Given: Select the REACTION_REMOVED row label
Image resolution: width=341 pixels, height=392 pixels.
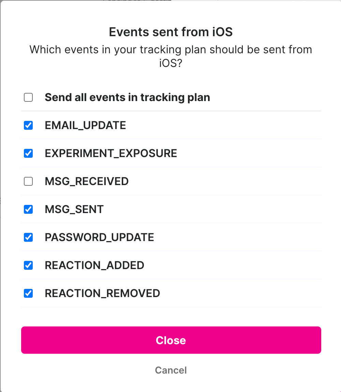Looking at the screenshot, I should coord(102,293).
